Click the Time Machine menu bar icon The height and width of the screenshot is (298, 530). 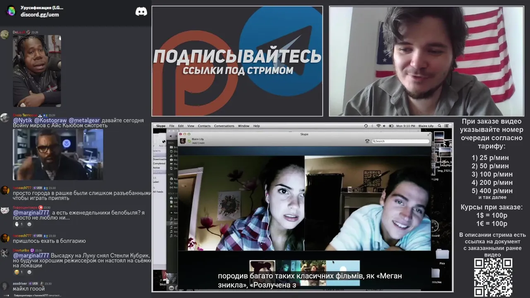pos(366,126)
